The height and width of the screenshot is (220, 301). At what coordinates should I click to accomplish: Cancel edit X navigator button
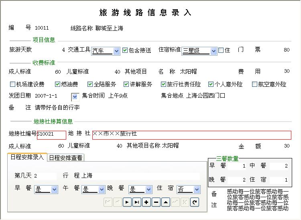pos(185,202)
